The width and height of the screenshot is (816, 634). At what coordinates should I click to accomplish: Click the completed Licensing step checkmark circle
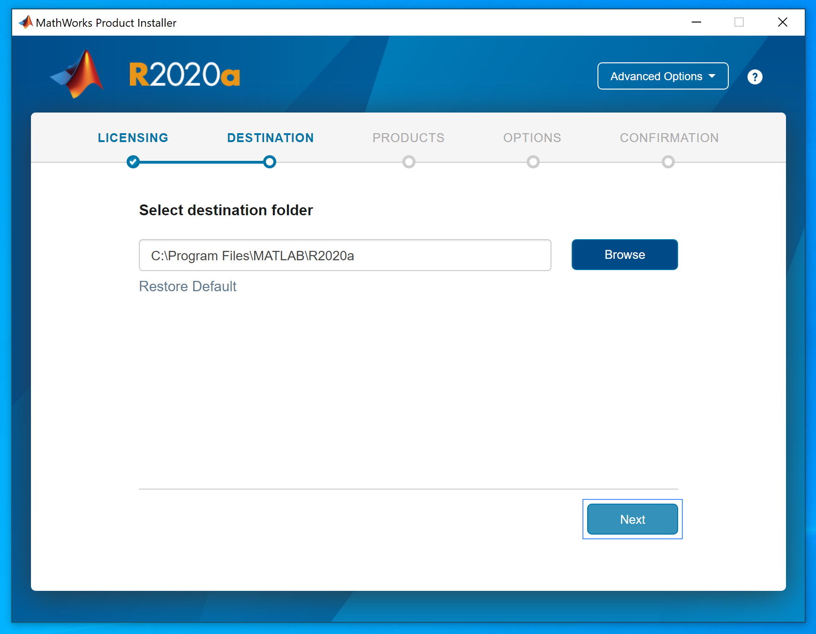click(x=133, y=162)
